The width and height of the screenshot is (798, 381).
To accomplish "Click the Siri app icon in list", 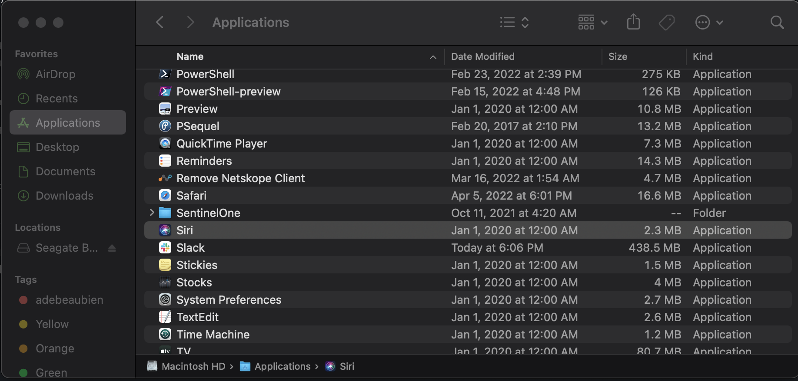I will [165, 230].
